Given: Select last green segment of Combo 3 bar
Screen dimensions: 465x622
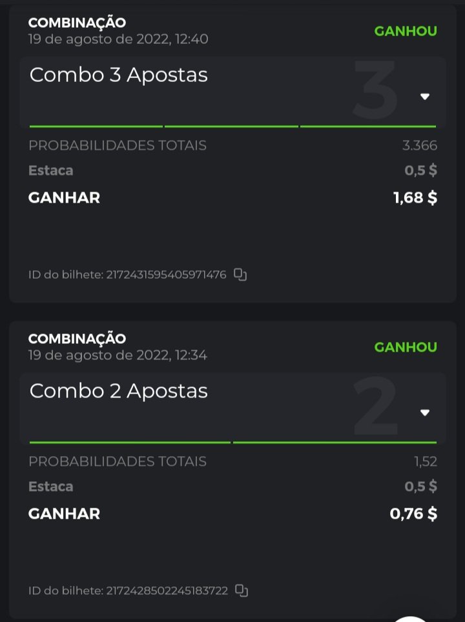Looking at the screenshot, I should coord(368,126).
